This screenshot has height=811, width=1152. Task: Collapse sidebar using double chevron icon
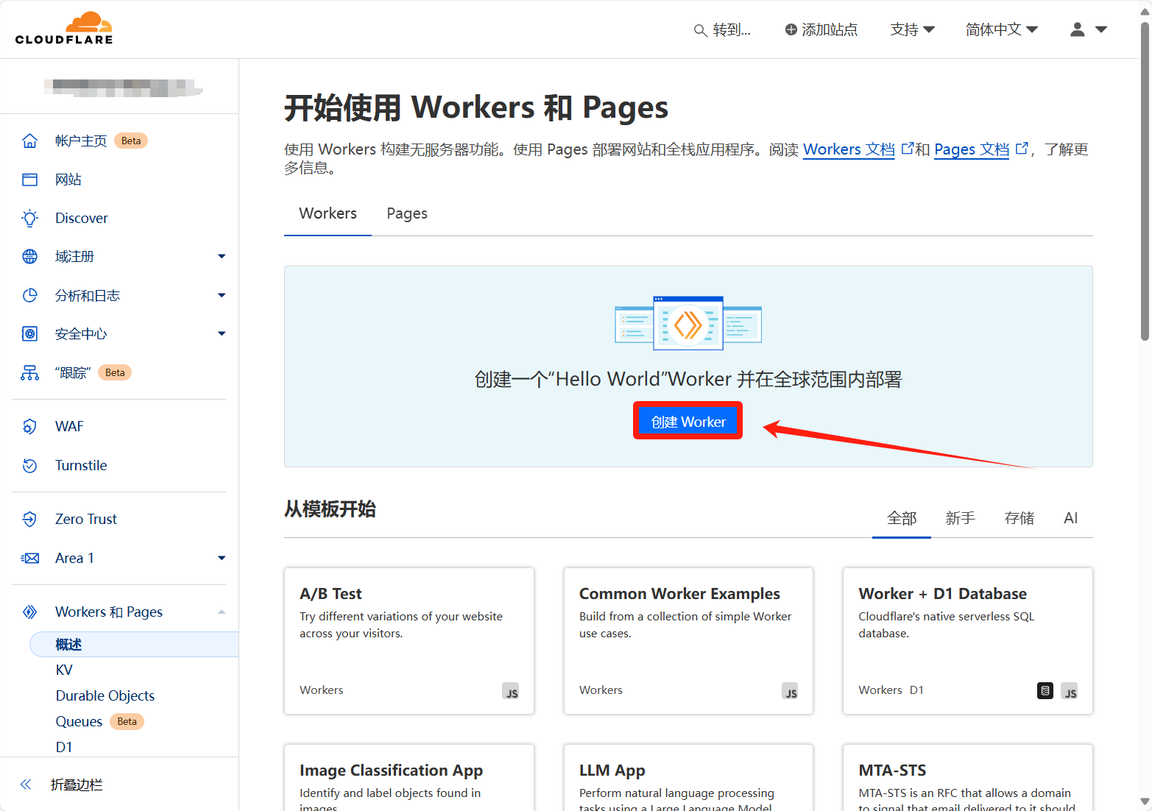tap(26, 785)
